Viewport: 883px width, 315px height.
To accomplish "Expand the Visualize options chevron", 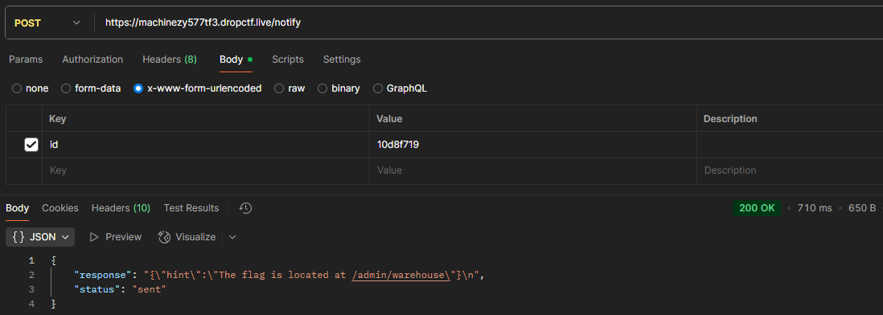I will [x=232, y=237].
